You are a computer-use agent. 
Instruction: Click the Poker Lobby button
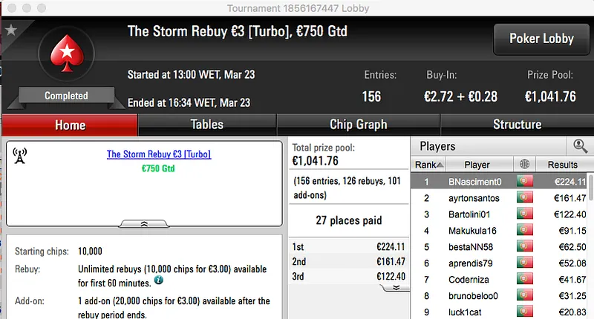[540, 39]
